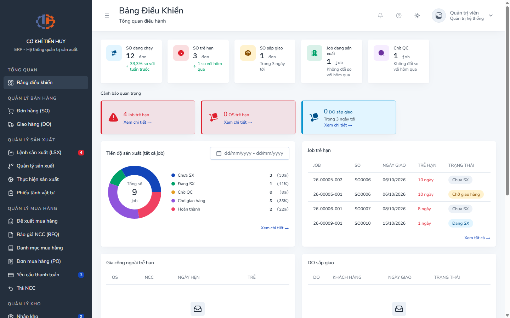Click the Cơ Khí Tiến Huy logo
Viewport: 510px width, 318px height.
tap(46, 22)
